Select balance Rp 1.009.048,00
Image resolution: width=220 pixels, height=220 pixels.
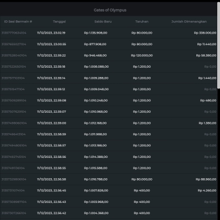96,89
